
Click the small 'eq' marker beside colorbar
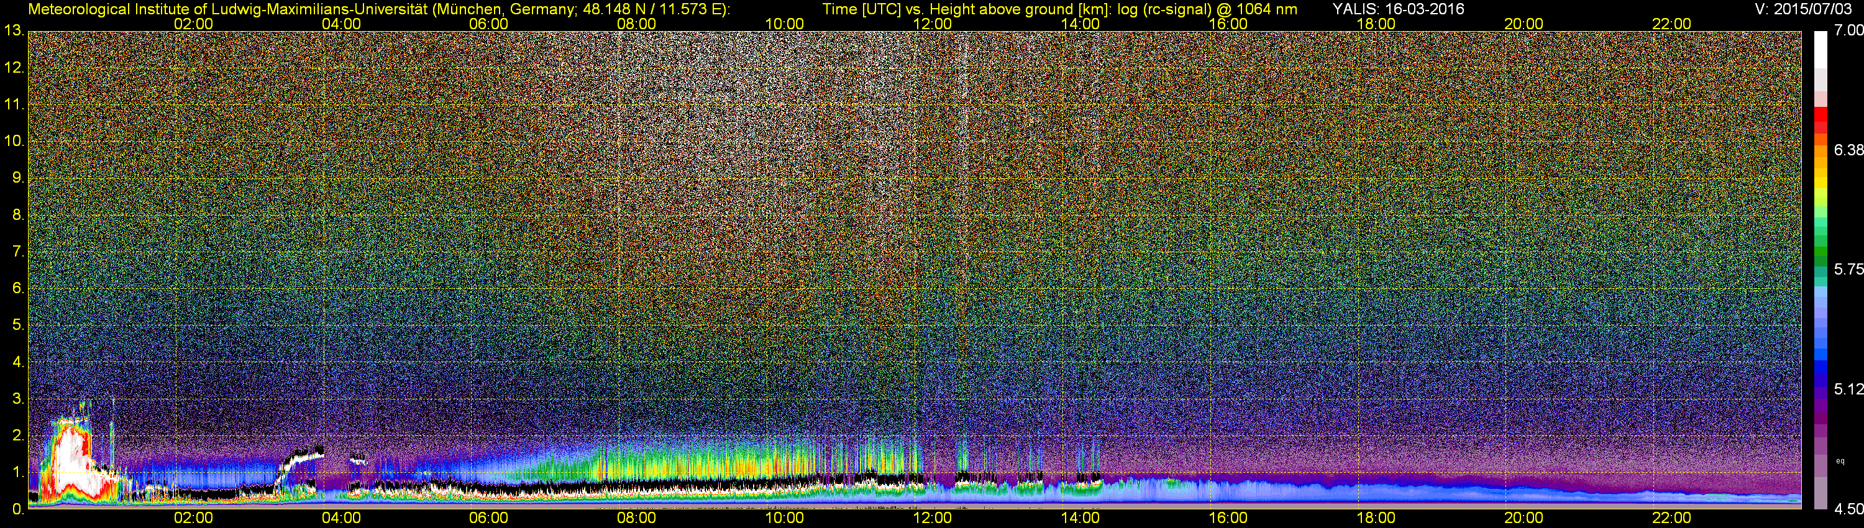pos(1840,461)
